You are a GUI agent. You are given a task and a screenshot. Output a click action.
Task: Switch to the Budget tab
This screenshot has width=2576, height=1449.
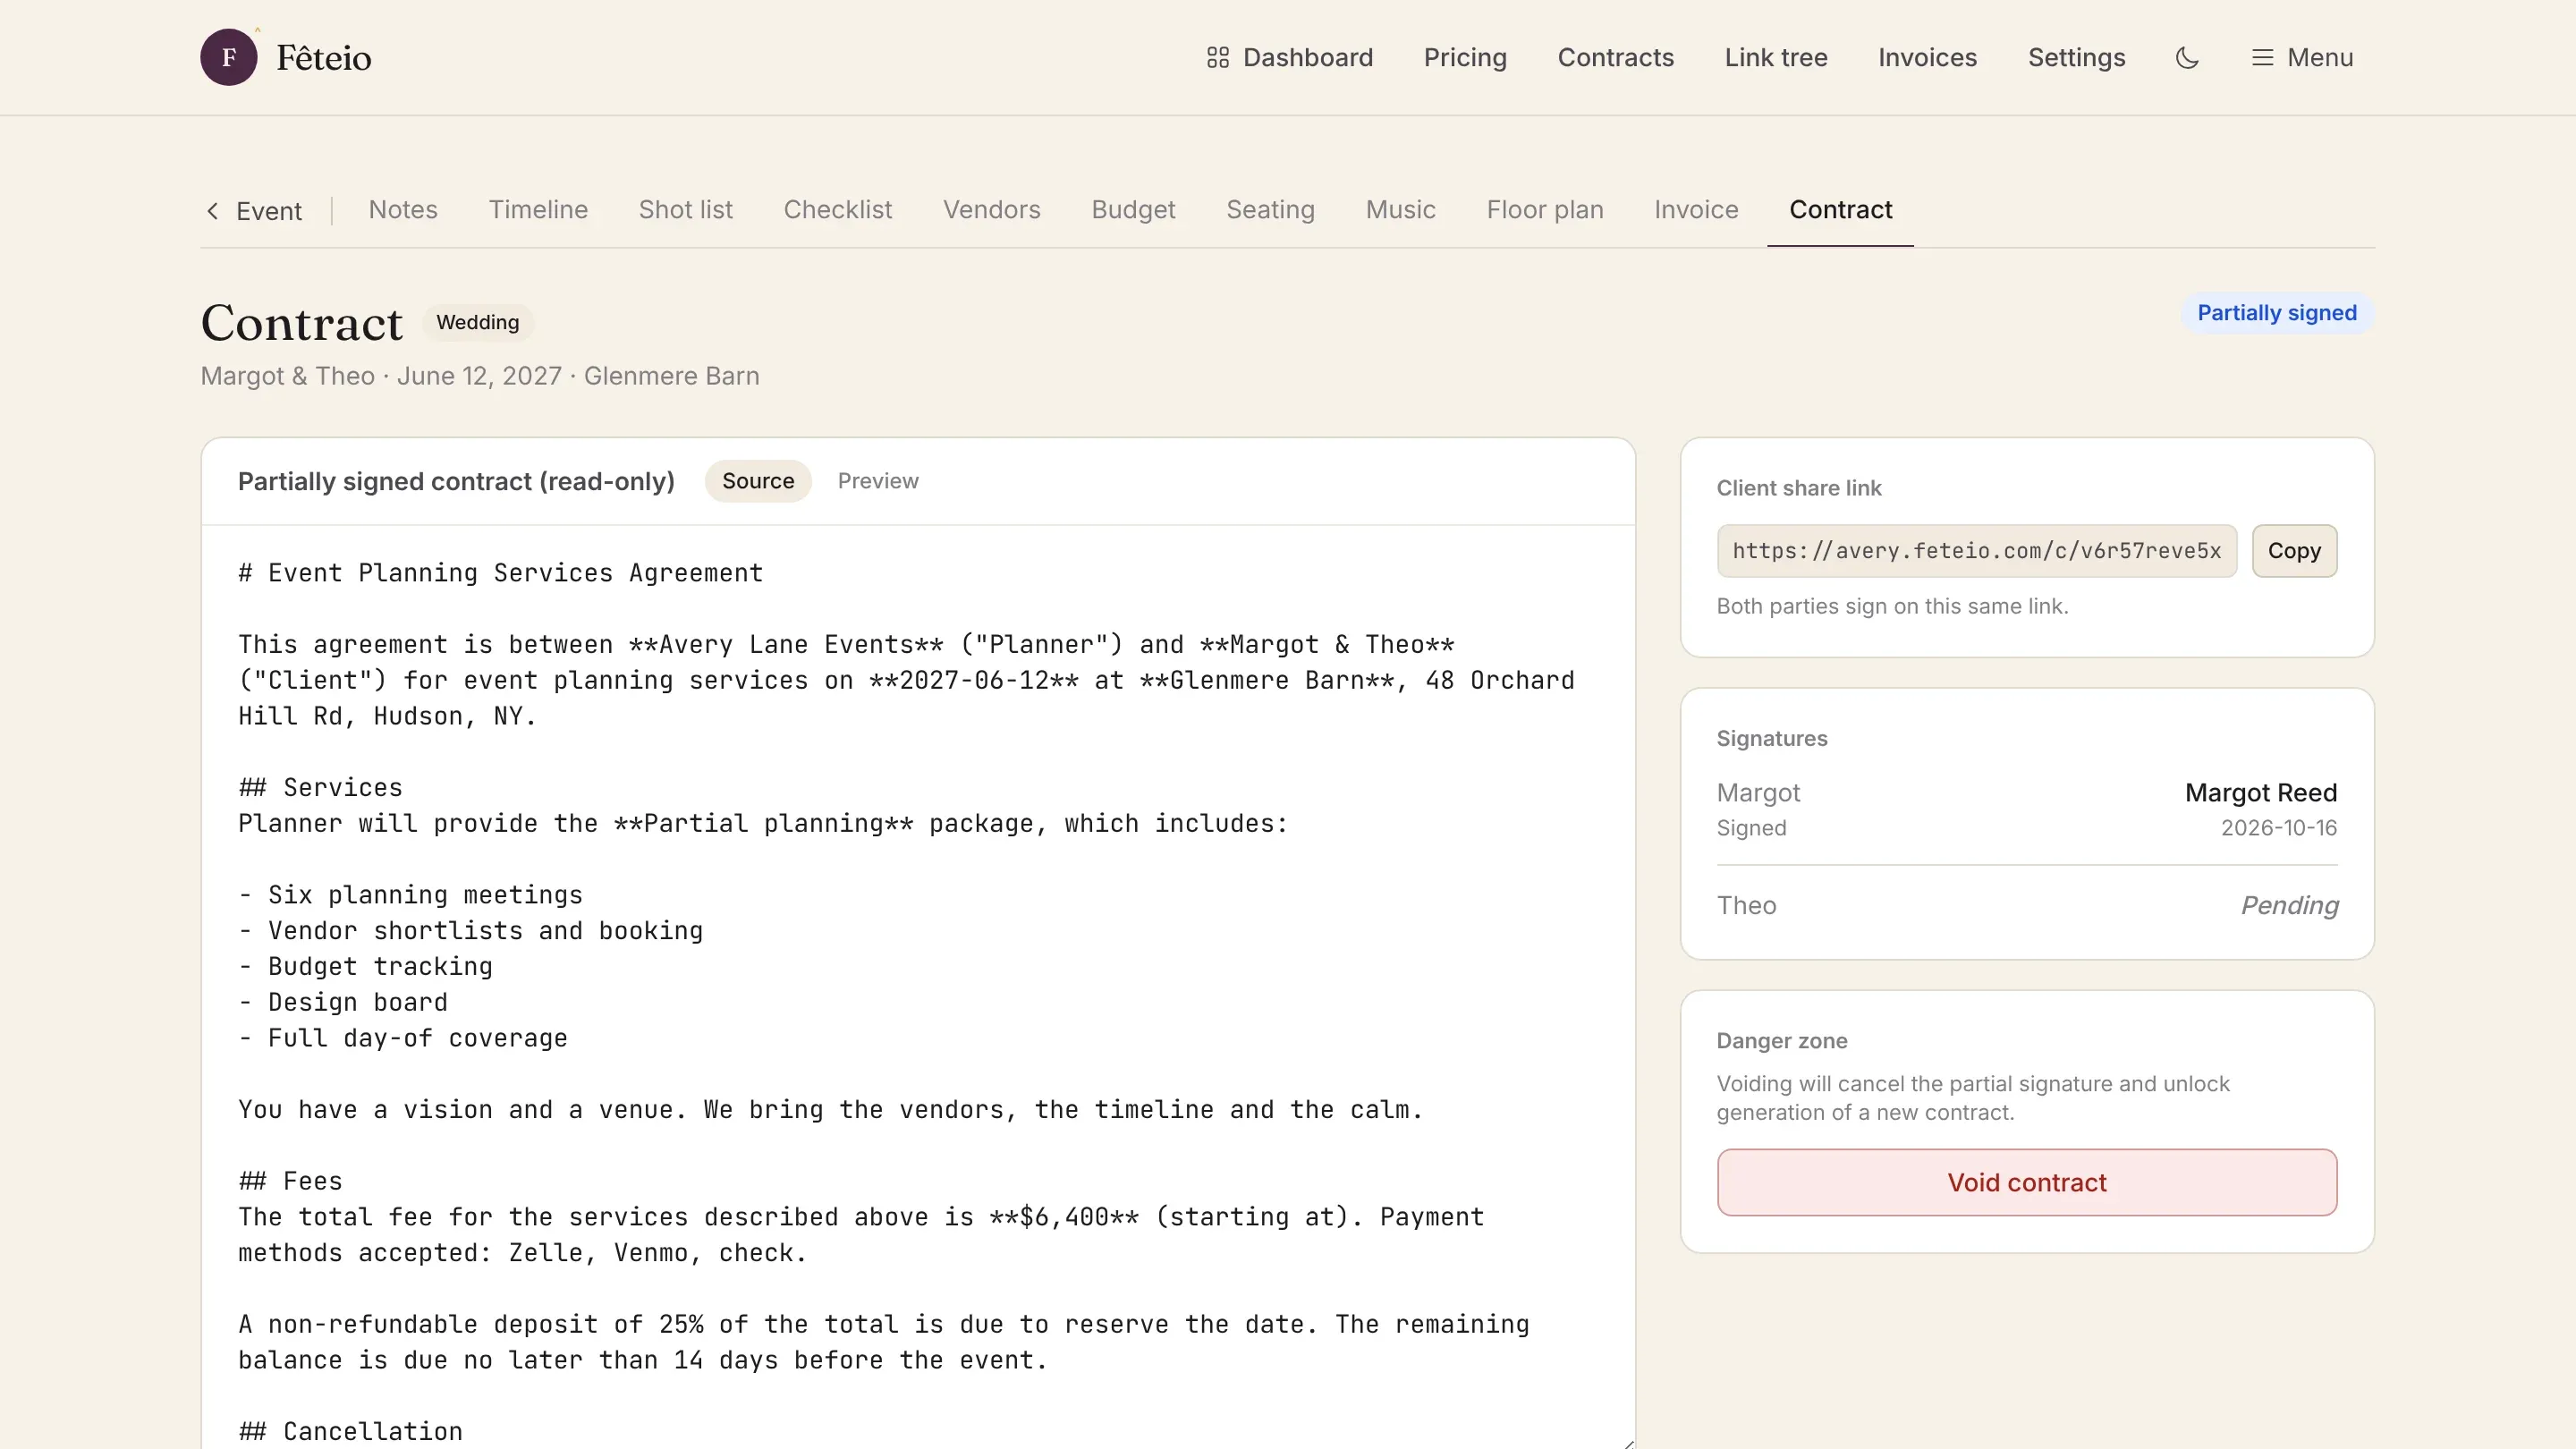pos(1133,209)
